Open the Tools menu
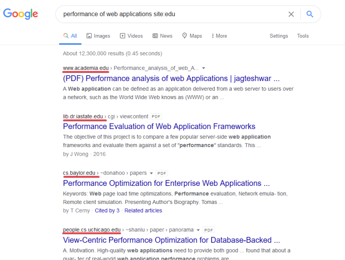345x260 pixels. coord(303,36)
